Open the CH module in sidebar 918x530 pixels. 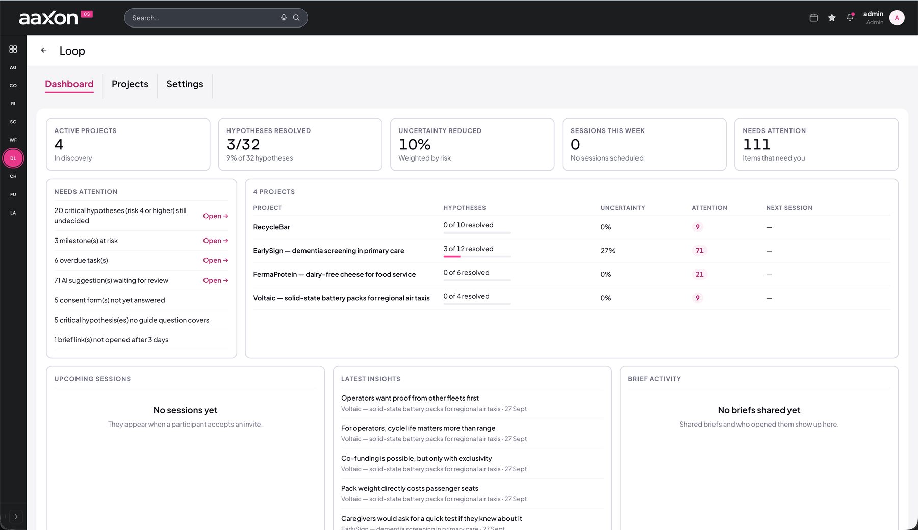pyautogui.click(x=13, y=176)
